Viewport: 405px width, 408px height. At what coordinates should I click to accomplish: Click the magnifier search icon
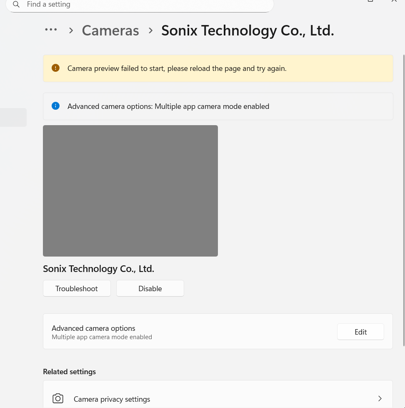(x=16, y=5)
